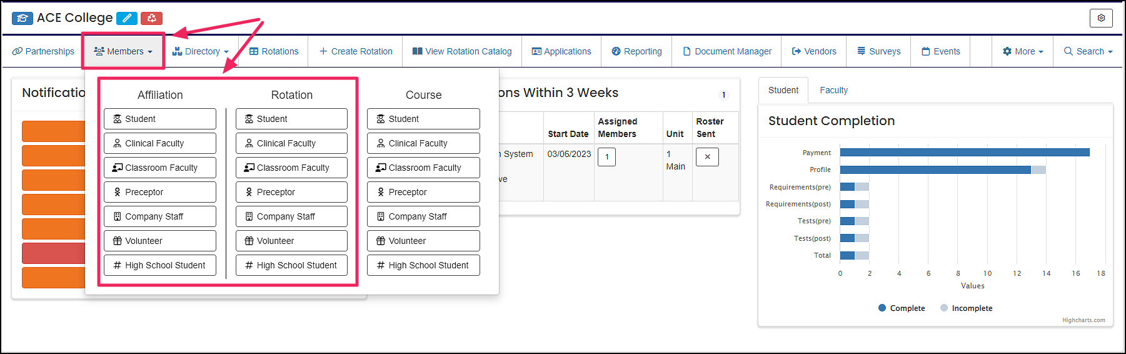Select Company Staff under Rotation
This screenshot has width=1126, height=354.
tap(291, 216)
